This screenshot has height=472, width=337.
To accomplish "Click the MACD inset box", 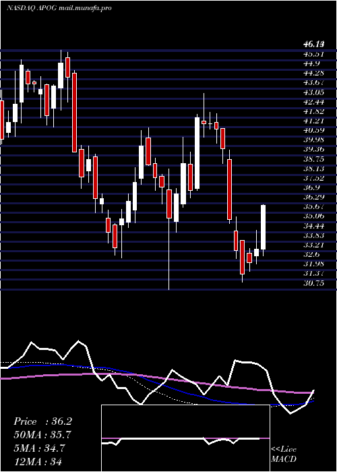I will (185, 438).
